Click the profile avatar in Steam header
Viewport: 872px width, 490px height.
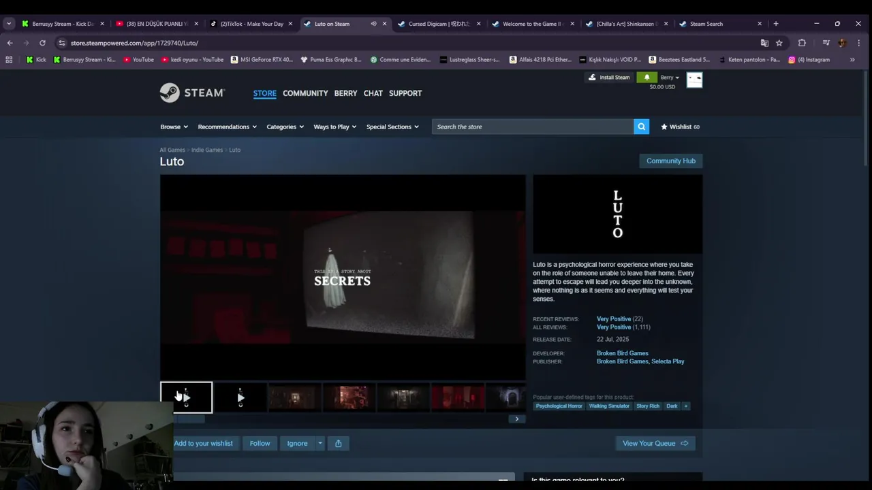coord(694,80)
